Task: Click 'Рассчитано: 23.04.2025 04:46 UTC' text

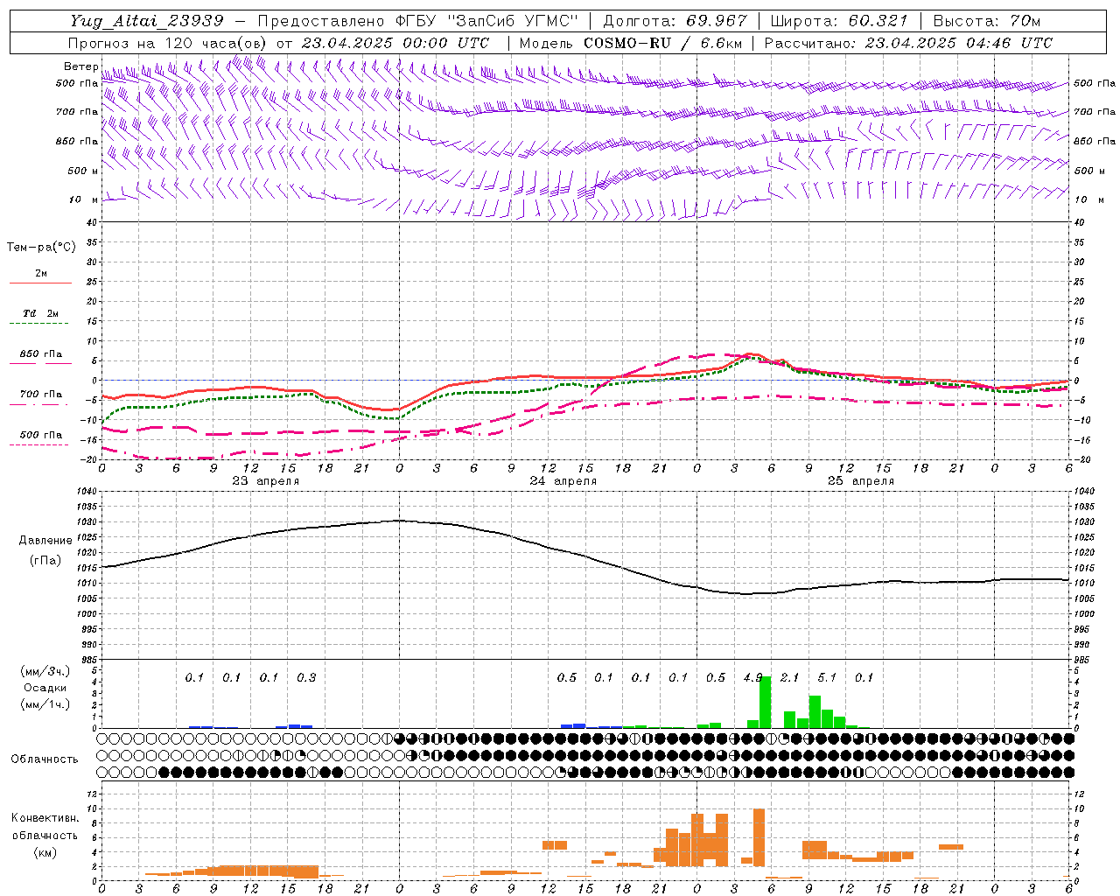Action: [908, 43]
